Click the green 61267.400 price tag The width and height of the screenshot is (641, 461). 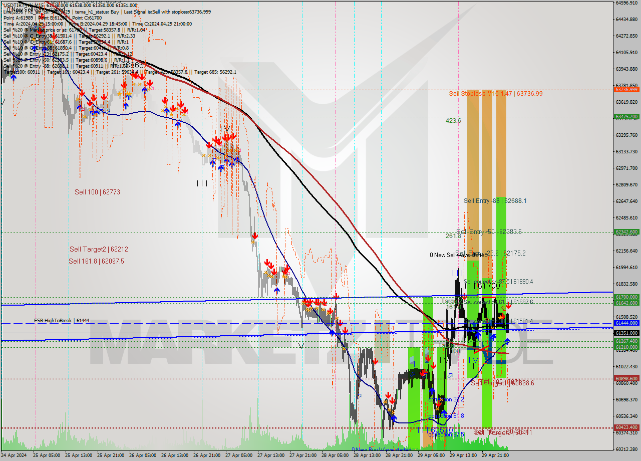[x=626, y=341]
